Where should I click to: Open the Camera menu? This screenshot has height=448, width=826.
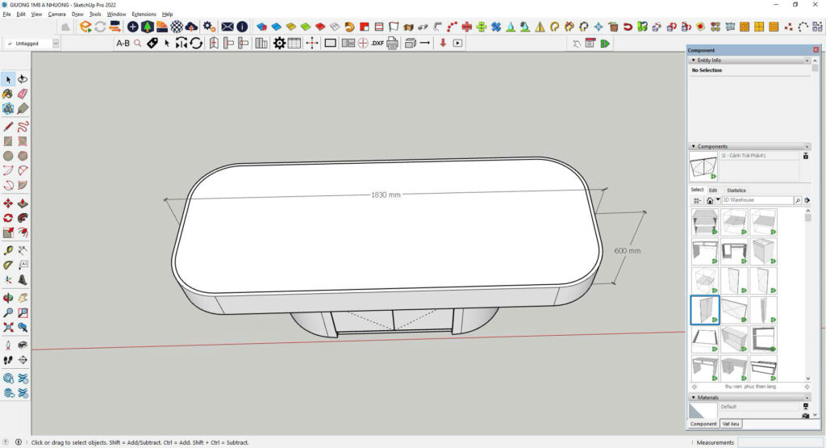(57, 15)
